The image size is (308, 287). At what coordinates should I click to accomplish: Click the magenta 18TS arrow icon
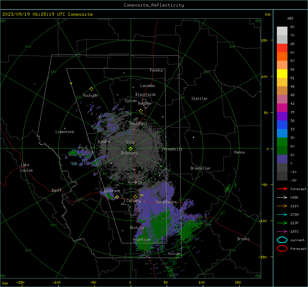coord(282,232)
